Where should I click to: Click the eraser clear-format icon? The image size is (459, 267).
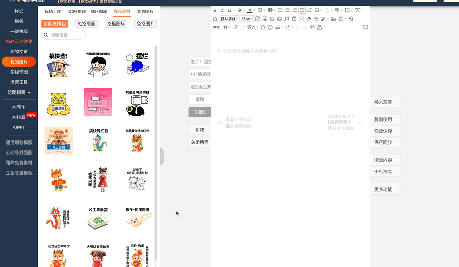pyautogui.click(x=308, y=19)
